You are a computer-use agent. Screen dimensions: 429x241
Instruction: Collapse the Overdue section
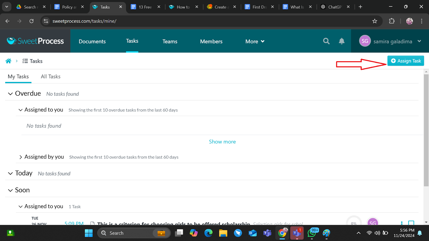click(10, 94)
